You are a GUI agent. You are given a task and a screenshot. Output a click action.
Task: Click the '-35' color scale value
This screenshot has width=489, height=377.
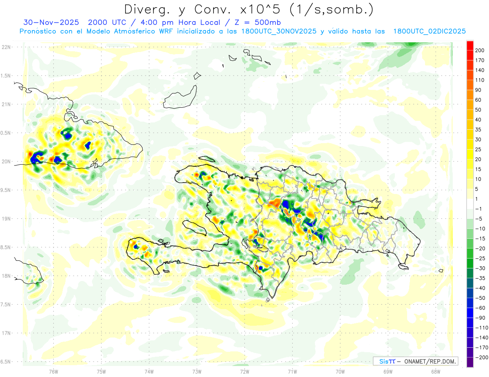click(480, 278)
